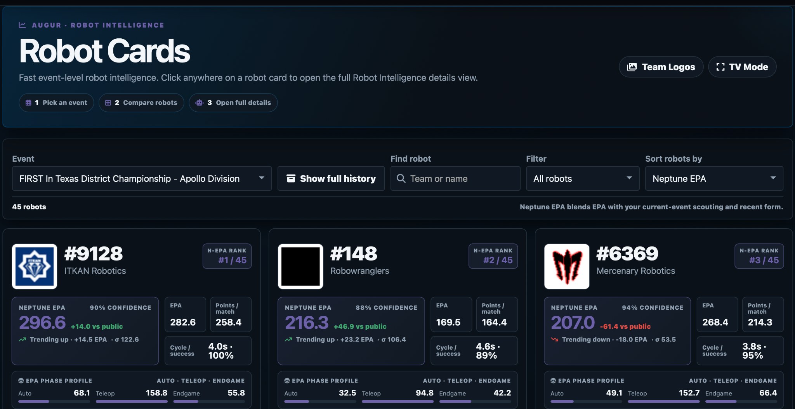795x409 pixels.
Task: Click the Augur chart icon in header
Action: point(23,25)
